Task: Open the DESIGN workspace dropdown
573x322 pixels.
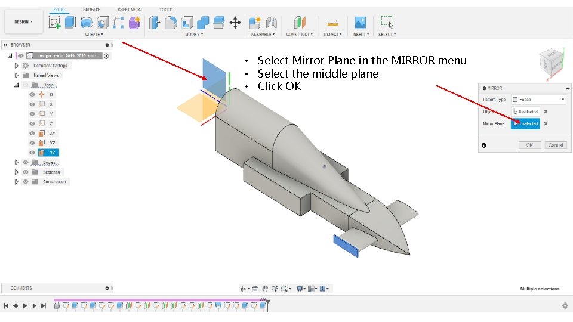Action: point(23,22)
